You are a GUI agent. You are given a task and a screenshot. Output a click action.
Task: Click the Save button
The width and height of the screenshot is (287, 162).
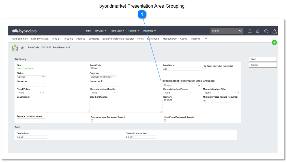point(263,59)
